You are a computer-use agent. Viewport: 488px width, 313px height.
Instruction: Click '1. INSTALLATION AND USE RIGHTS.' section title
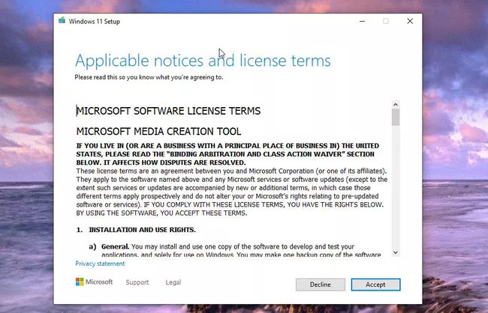pos(136,230)
